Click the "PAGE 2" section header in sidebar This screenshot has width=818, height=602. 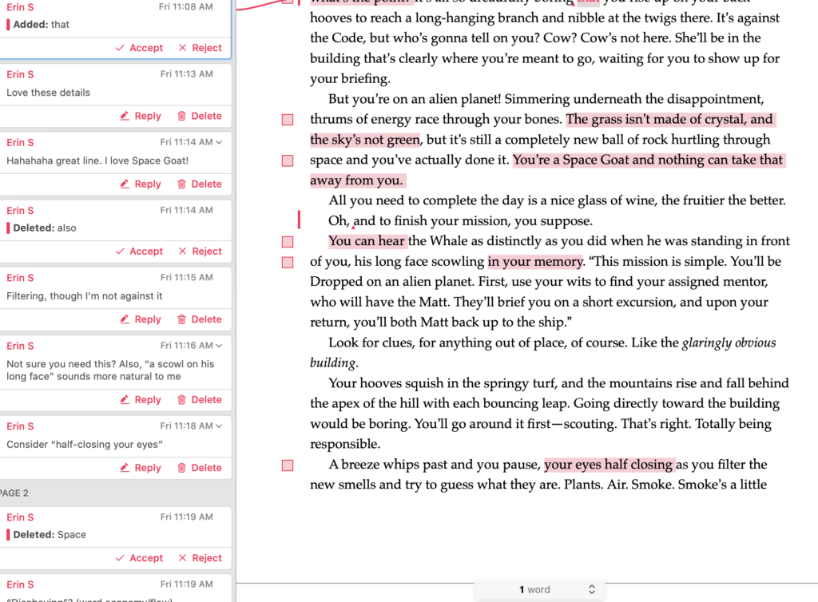click(14, 493)
